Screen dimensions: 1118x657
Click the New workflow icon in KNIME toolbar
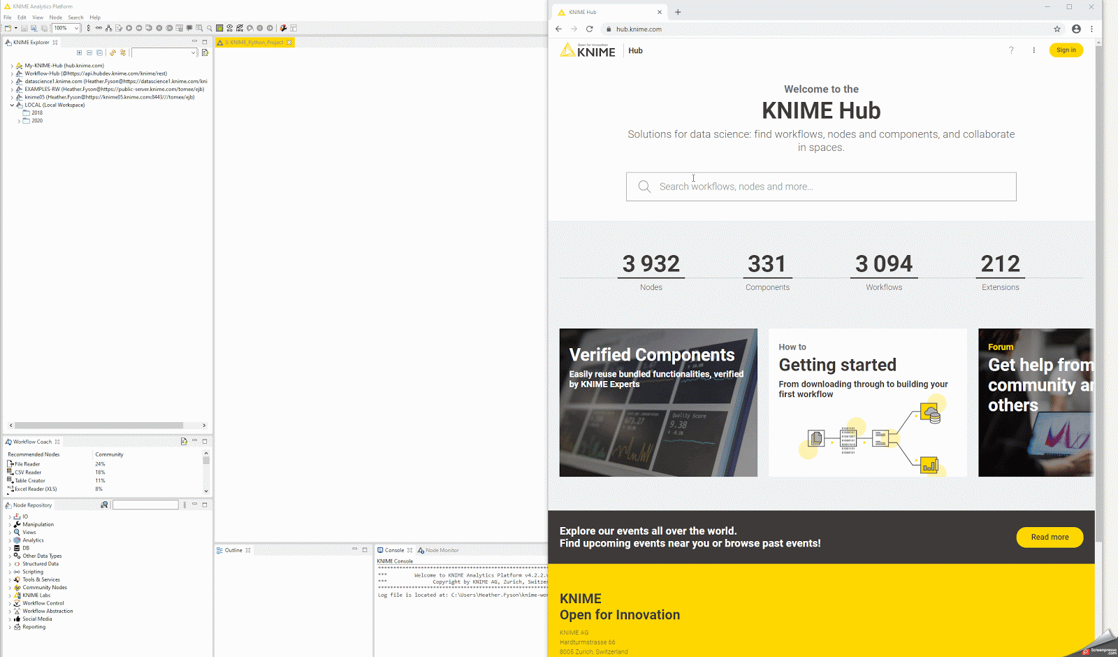8,28
